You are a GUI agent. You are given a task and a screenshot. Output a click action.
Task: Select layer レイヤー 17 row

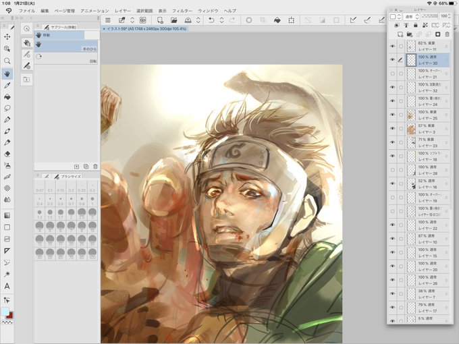click(419, 308)
